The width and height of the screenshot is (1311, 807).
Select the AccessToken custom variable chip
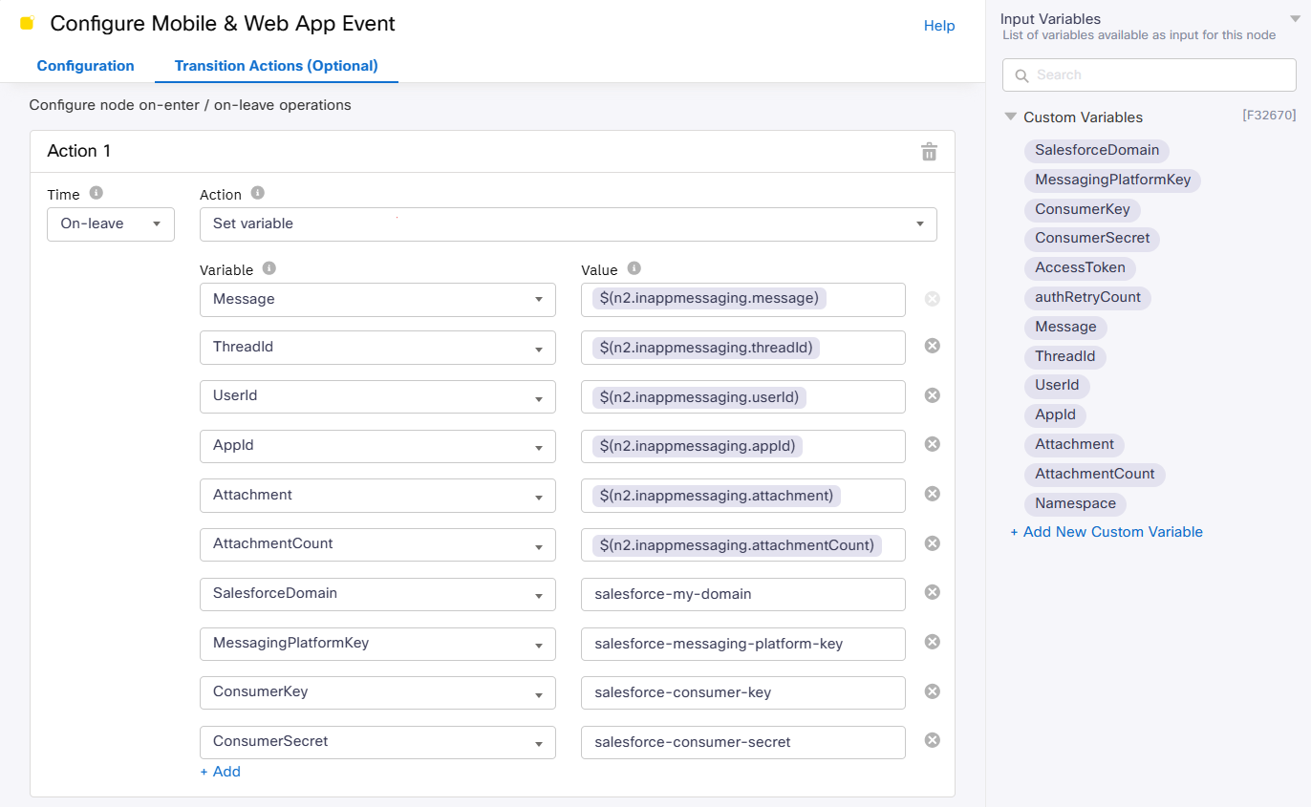[1080, 267]
